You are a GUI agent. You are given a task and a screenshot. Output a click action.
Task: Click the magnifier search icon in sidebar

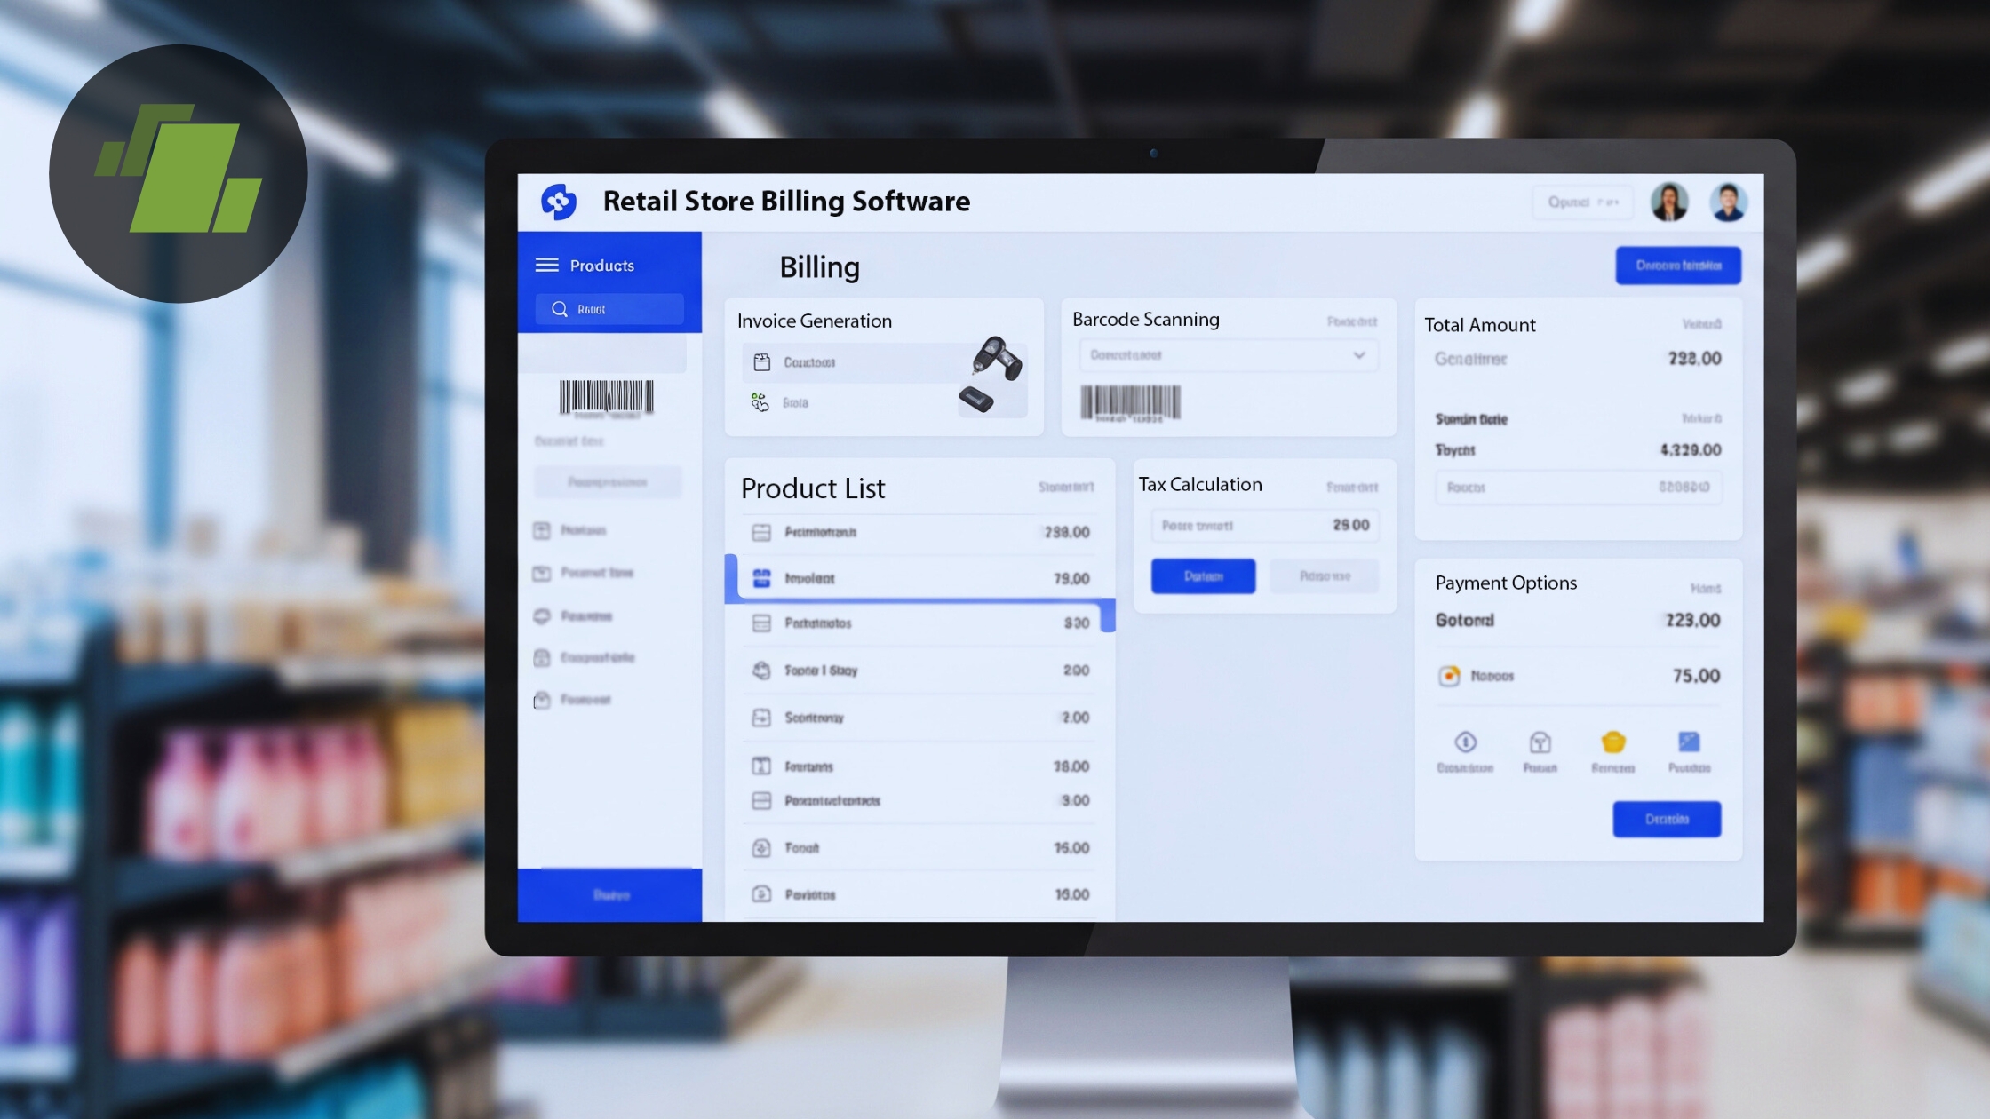coord(560,309)
